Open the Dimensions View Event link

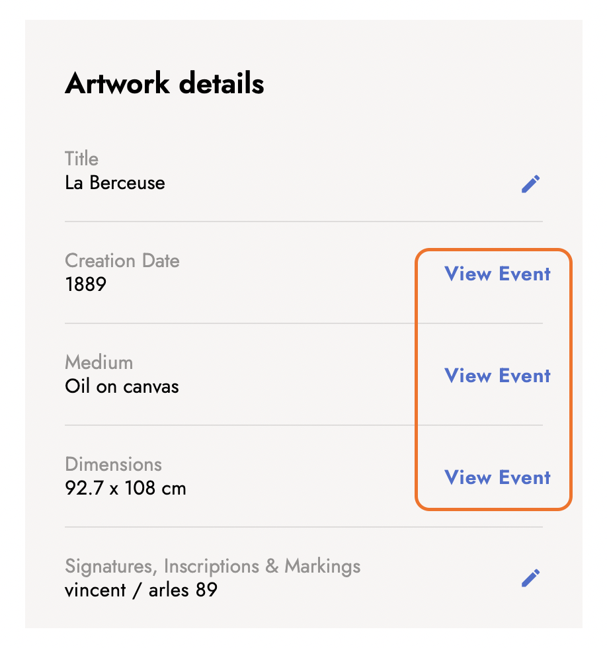tap(497, 477)
